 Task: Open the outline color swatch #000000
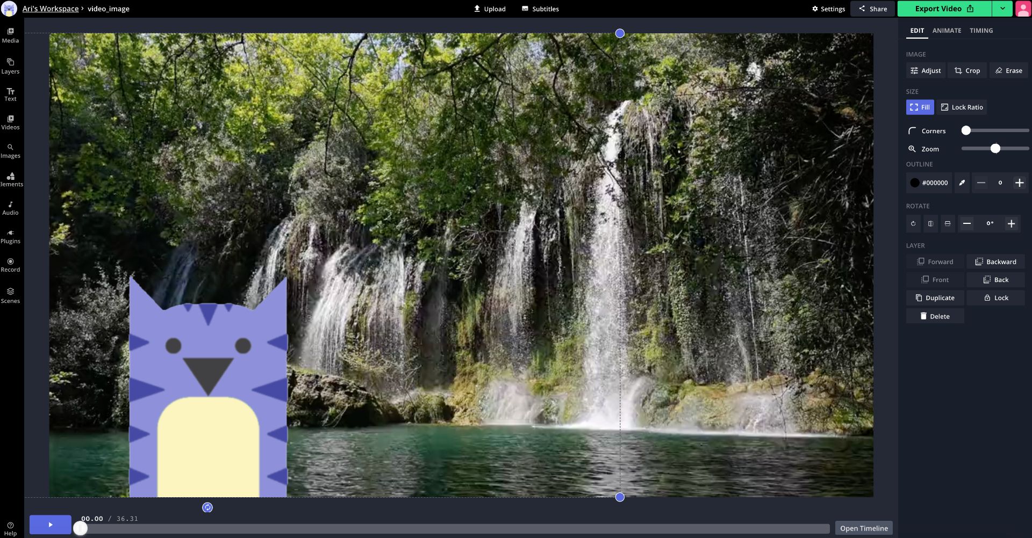pyautogui.click(x=928, y=183)
